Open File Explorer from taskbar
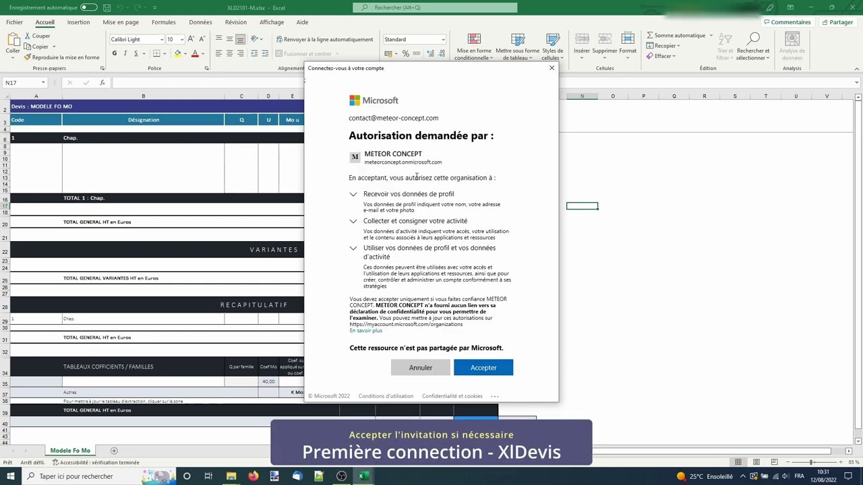The height and width of the screenshot is (485, 863). click(231, 476)
